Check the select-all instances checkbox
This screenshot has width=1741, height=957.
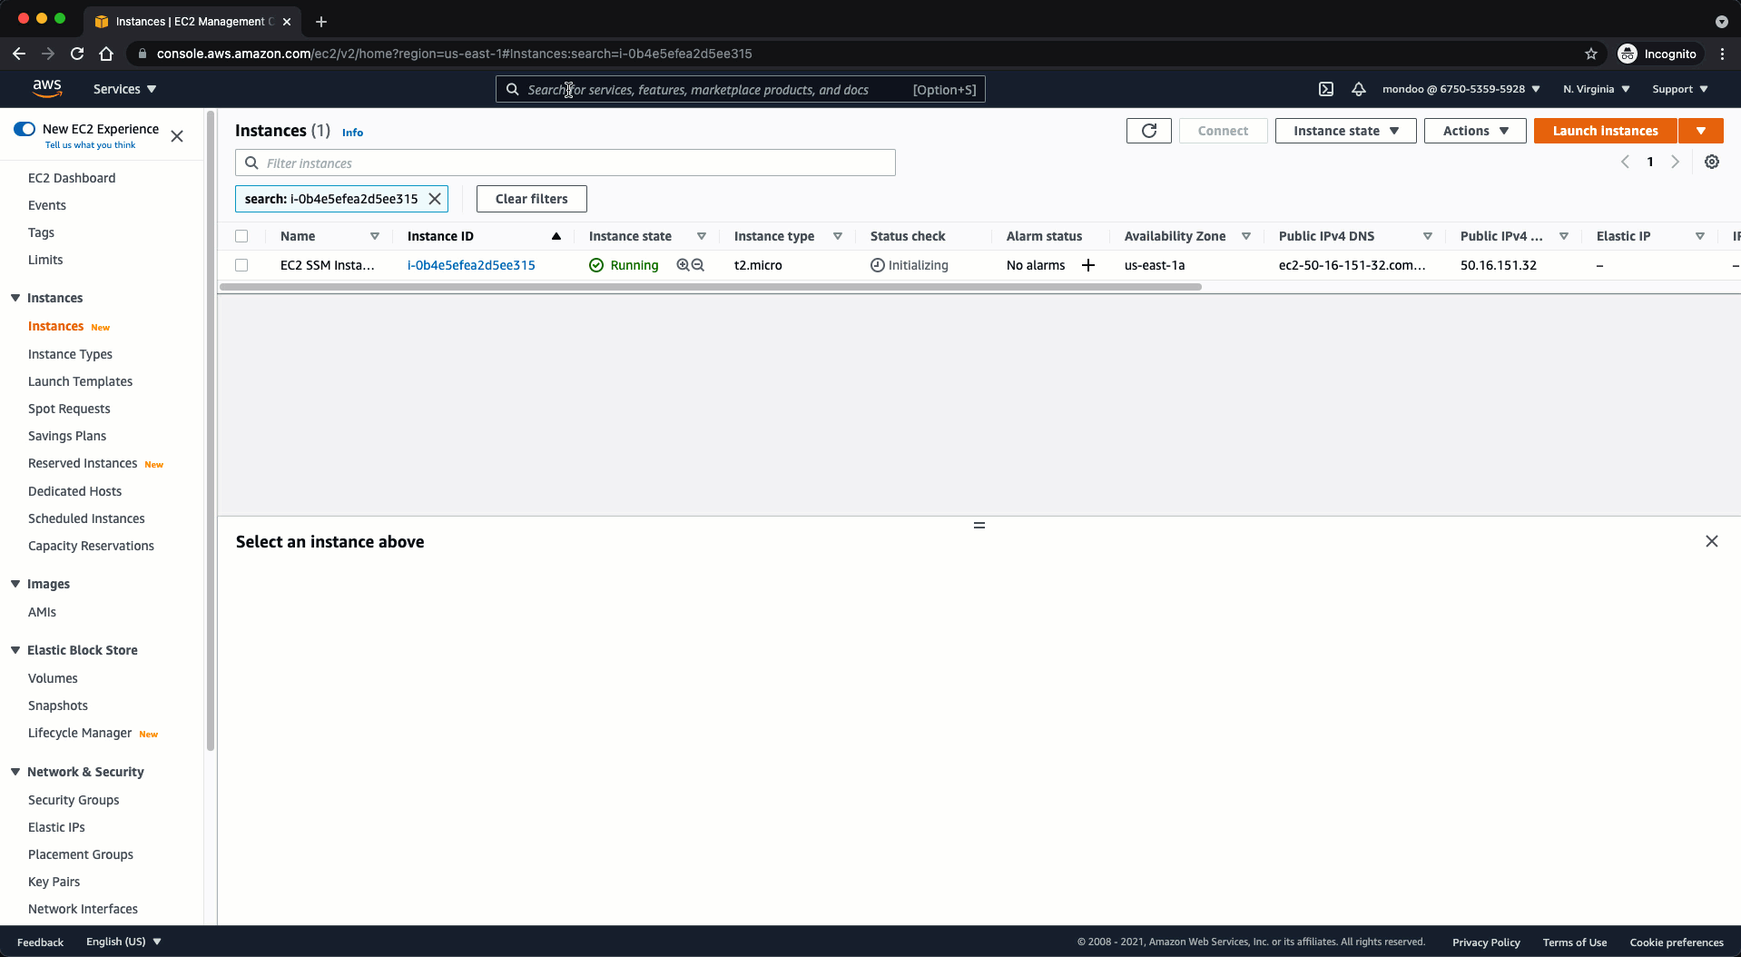(241, 235)
